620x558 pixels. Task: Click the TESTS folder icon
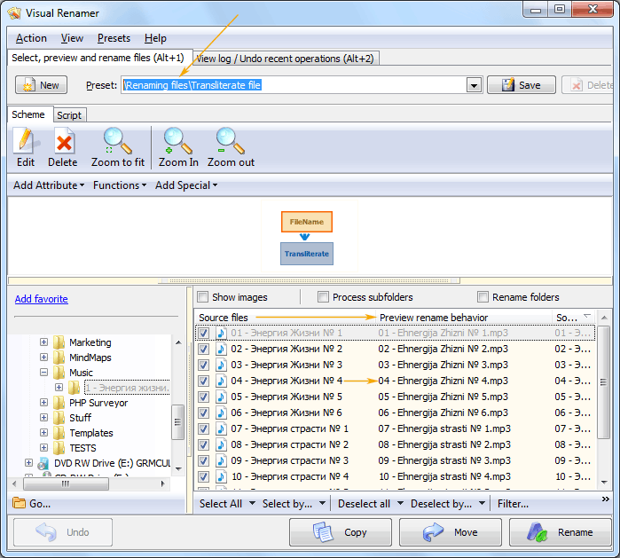59,448
